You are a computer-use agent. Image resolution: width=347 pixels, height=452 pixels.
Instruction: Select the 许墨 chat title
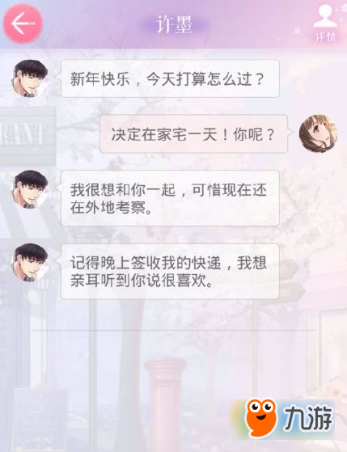(x=175, y=25)
